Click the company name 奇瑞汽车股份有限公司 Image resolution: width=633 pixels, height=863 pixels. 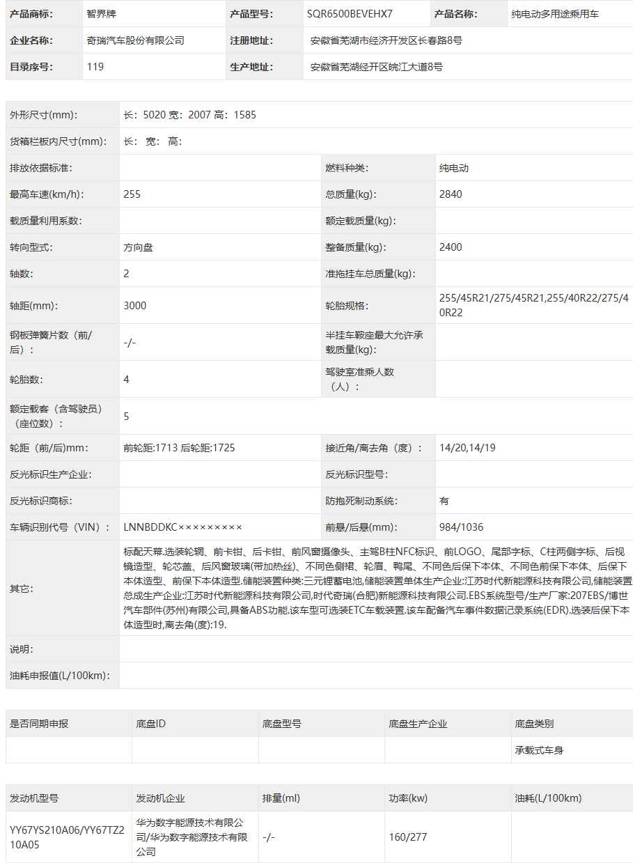click(x=136, y=40)
